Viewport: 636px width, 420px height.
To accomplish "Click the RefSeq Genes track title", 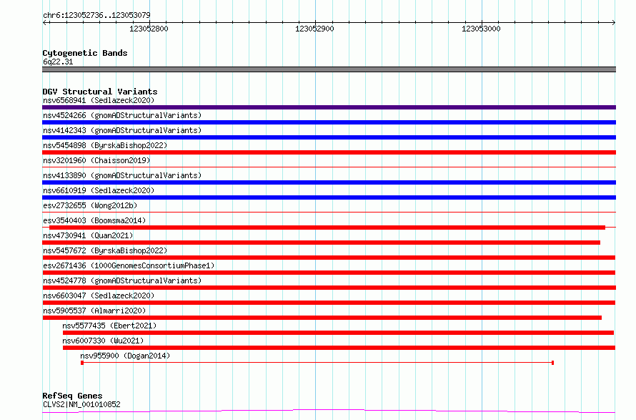I will (72, 396).
